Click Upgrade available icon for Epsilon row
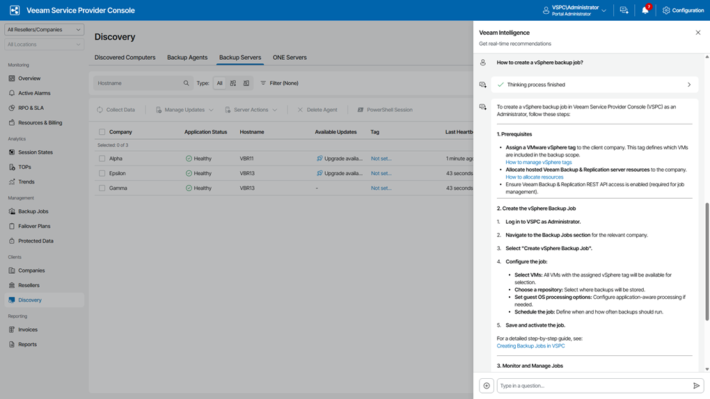This screenshot has width=710, height=399. (319, 173)
